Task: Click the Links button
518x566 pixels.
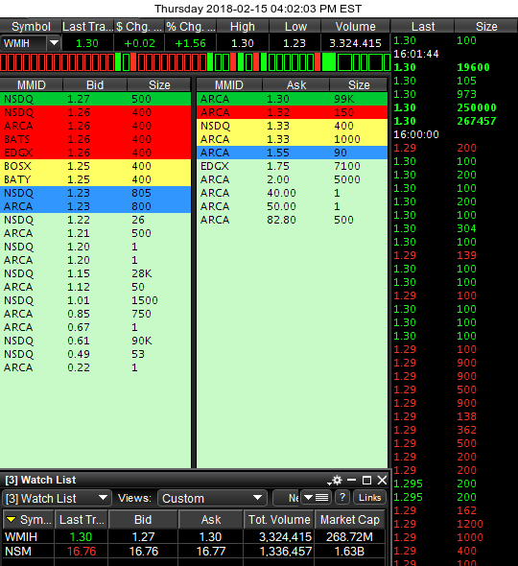Action: pyautogui.click(x=369, y=498)
